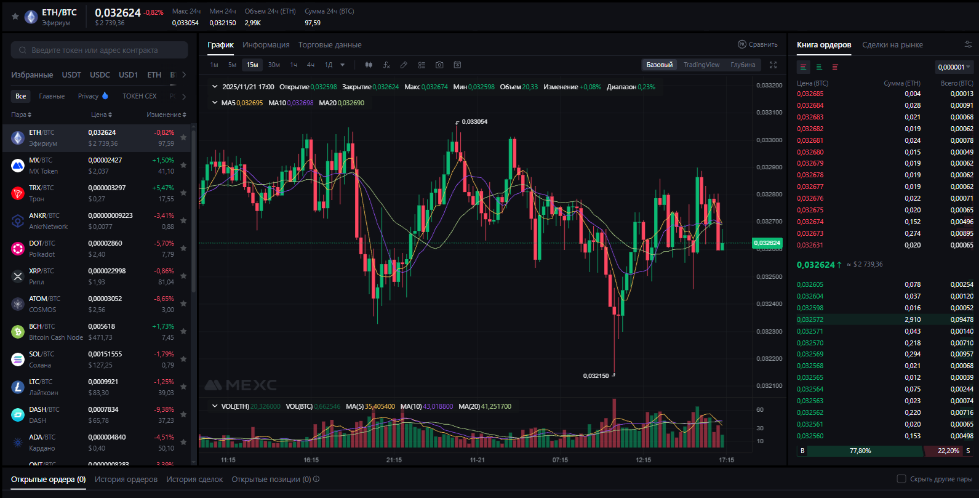Open the indicators (fx) menu
979x498 pixels.
tap(386, 65)
